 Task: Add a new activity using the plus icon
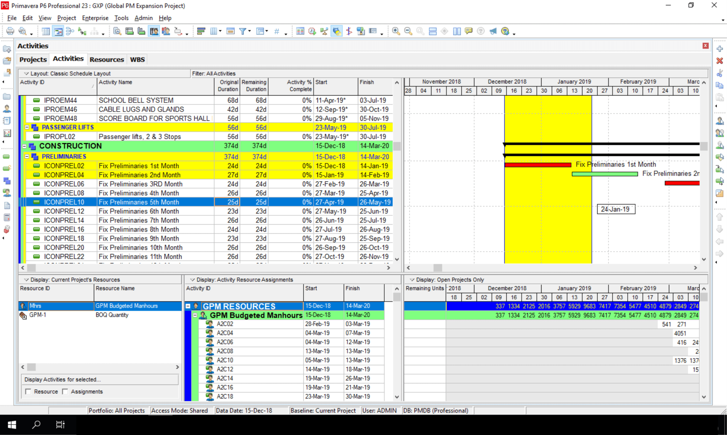(720, 49)
